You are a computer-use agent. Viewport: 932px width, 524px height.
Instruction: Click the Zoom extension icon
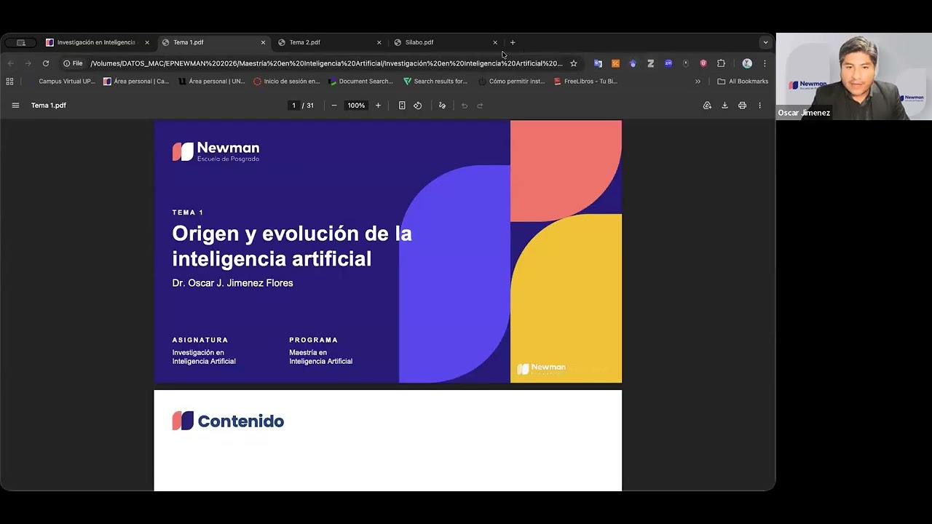pos(668,63)
